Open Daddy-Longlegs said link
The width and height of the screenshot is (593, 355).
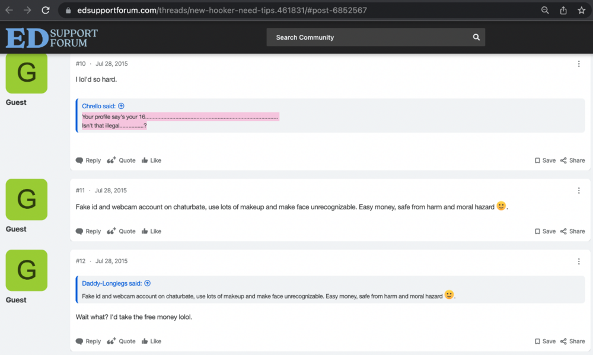pos(112,283)
